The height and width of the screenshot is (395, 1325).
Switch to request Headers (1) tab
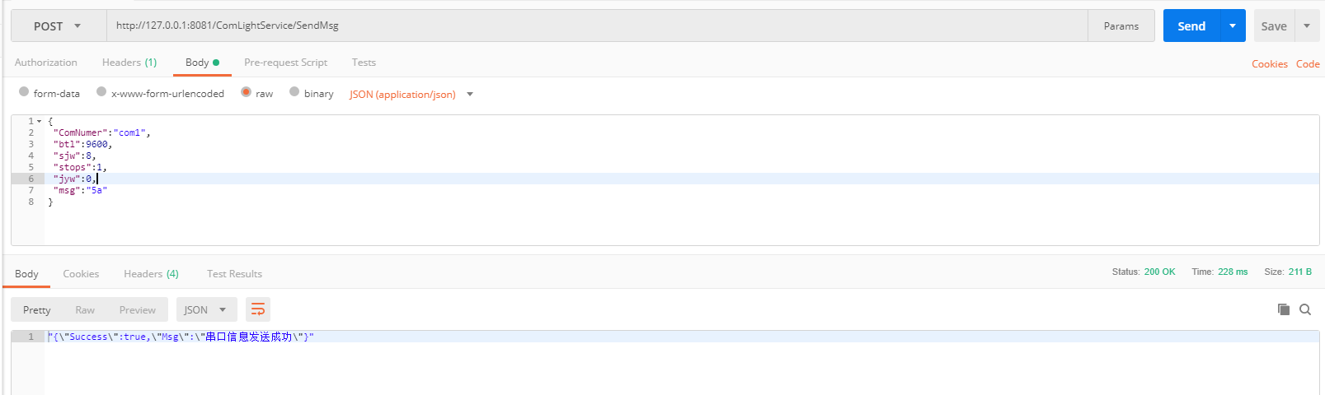[129, 63]
